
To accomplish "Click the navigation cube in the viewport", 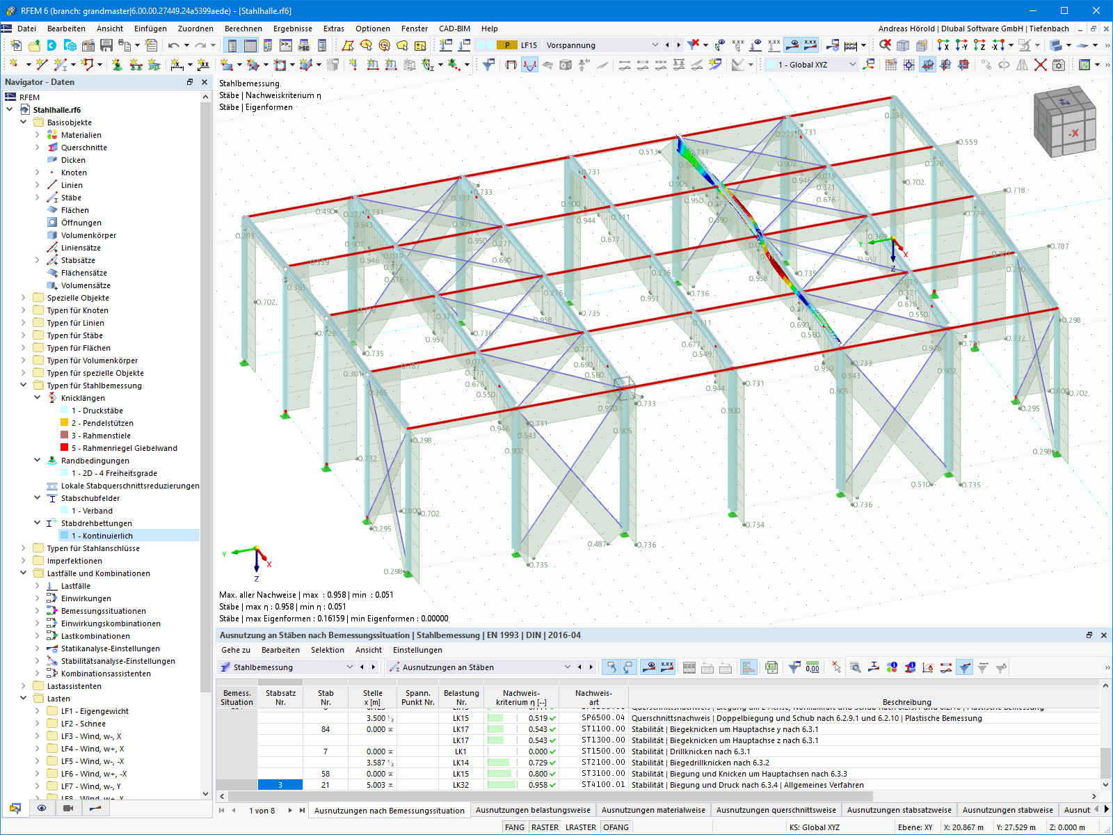I will 1064,122.
